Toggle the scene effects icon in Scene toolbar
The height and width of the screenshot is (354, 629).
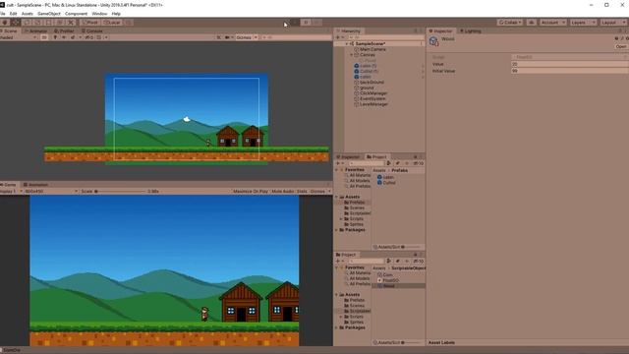(x=73, y=37)
